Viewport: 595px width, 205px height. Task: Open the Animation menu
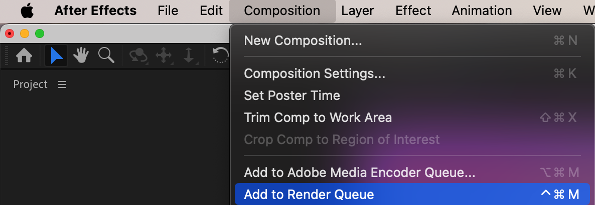(482, 10)
